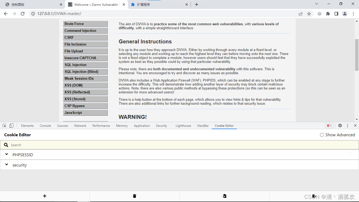The image size is (359, 202).
Task: Open the Weak Session IDs module
Action: point(85,78)
